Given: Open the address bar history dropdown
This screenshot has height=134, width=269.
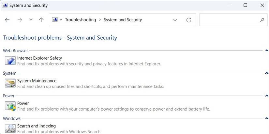Looking at the screenshot, I should coord(175,20).
